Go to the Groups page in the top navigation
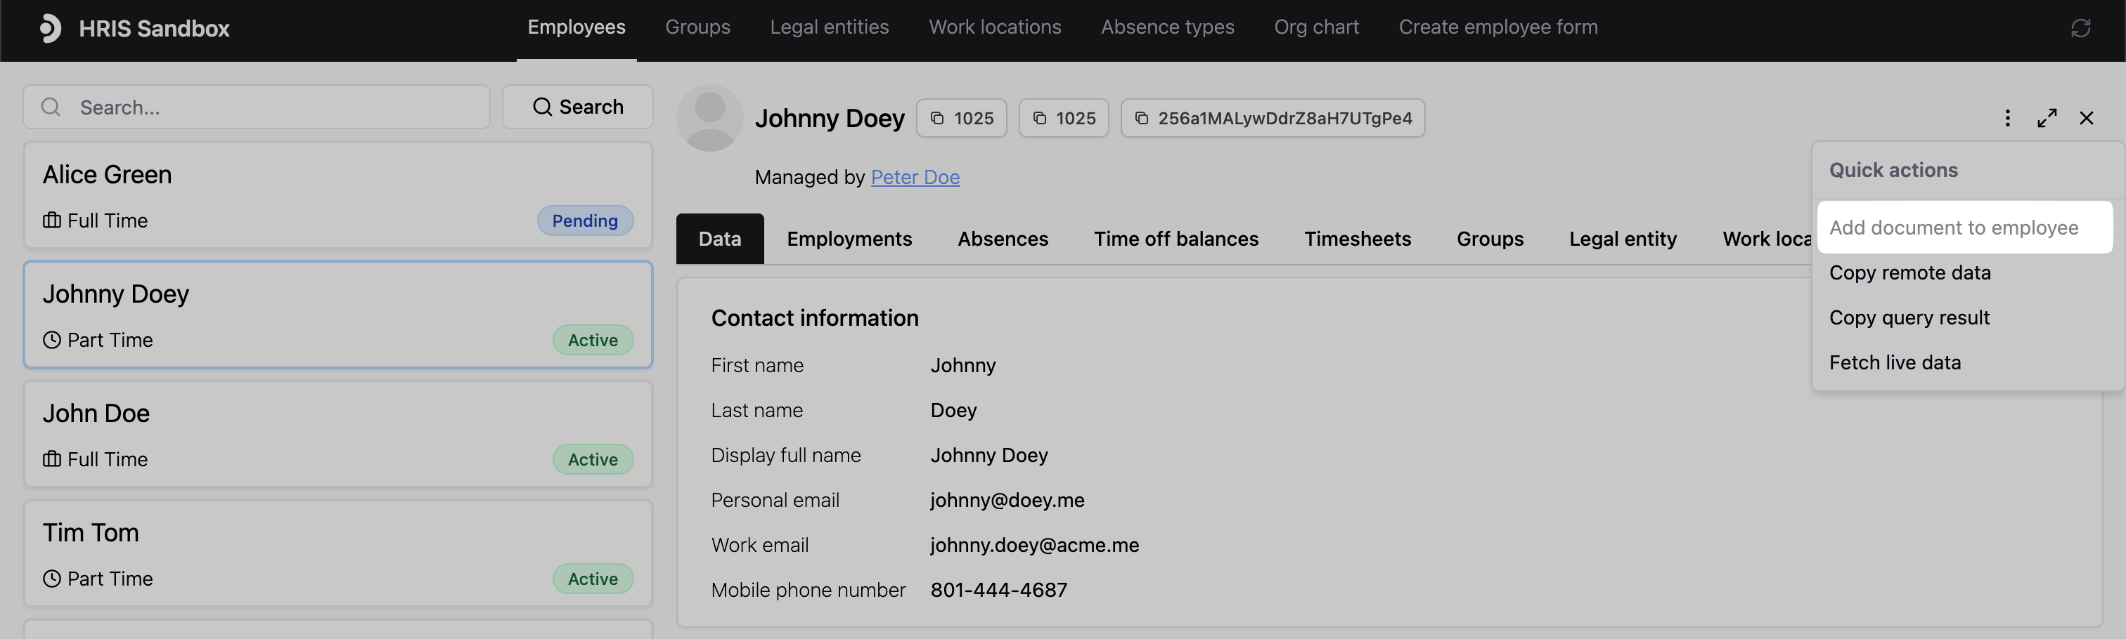 click(x=697, y=27)
